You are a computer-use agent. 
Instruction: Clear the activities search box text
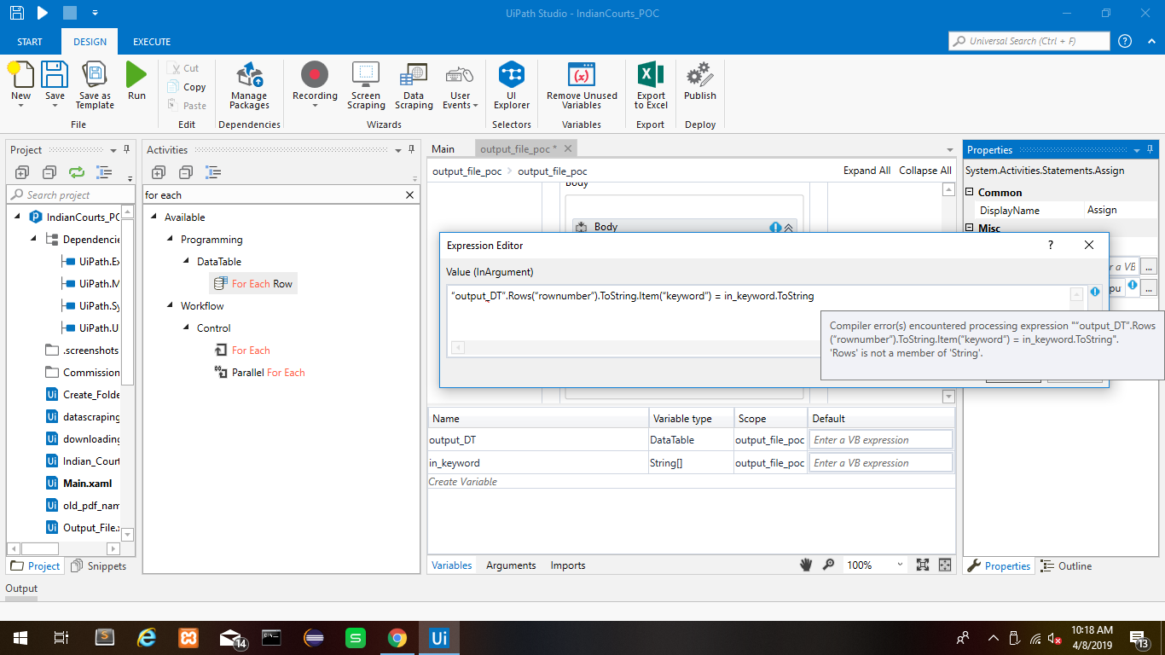(409, 195)
